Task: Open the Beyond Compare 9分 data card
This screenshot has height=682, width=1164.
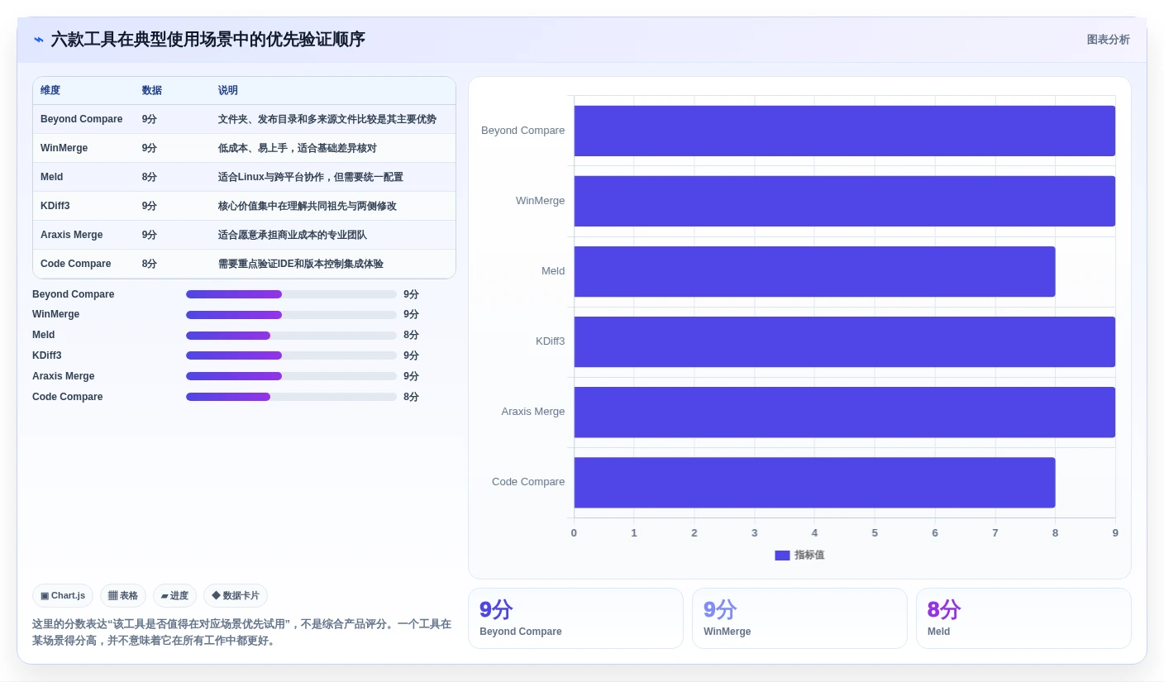Action: tap(575, 618)
